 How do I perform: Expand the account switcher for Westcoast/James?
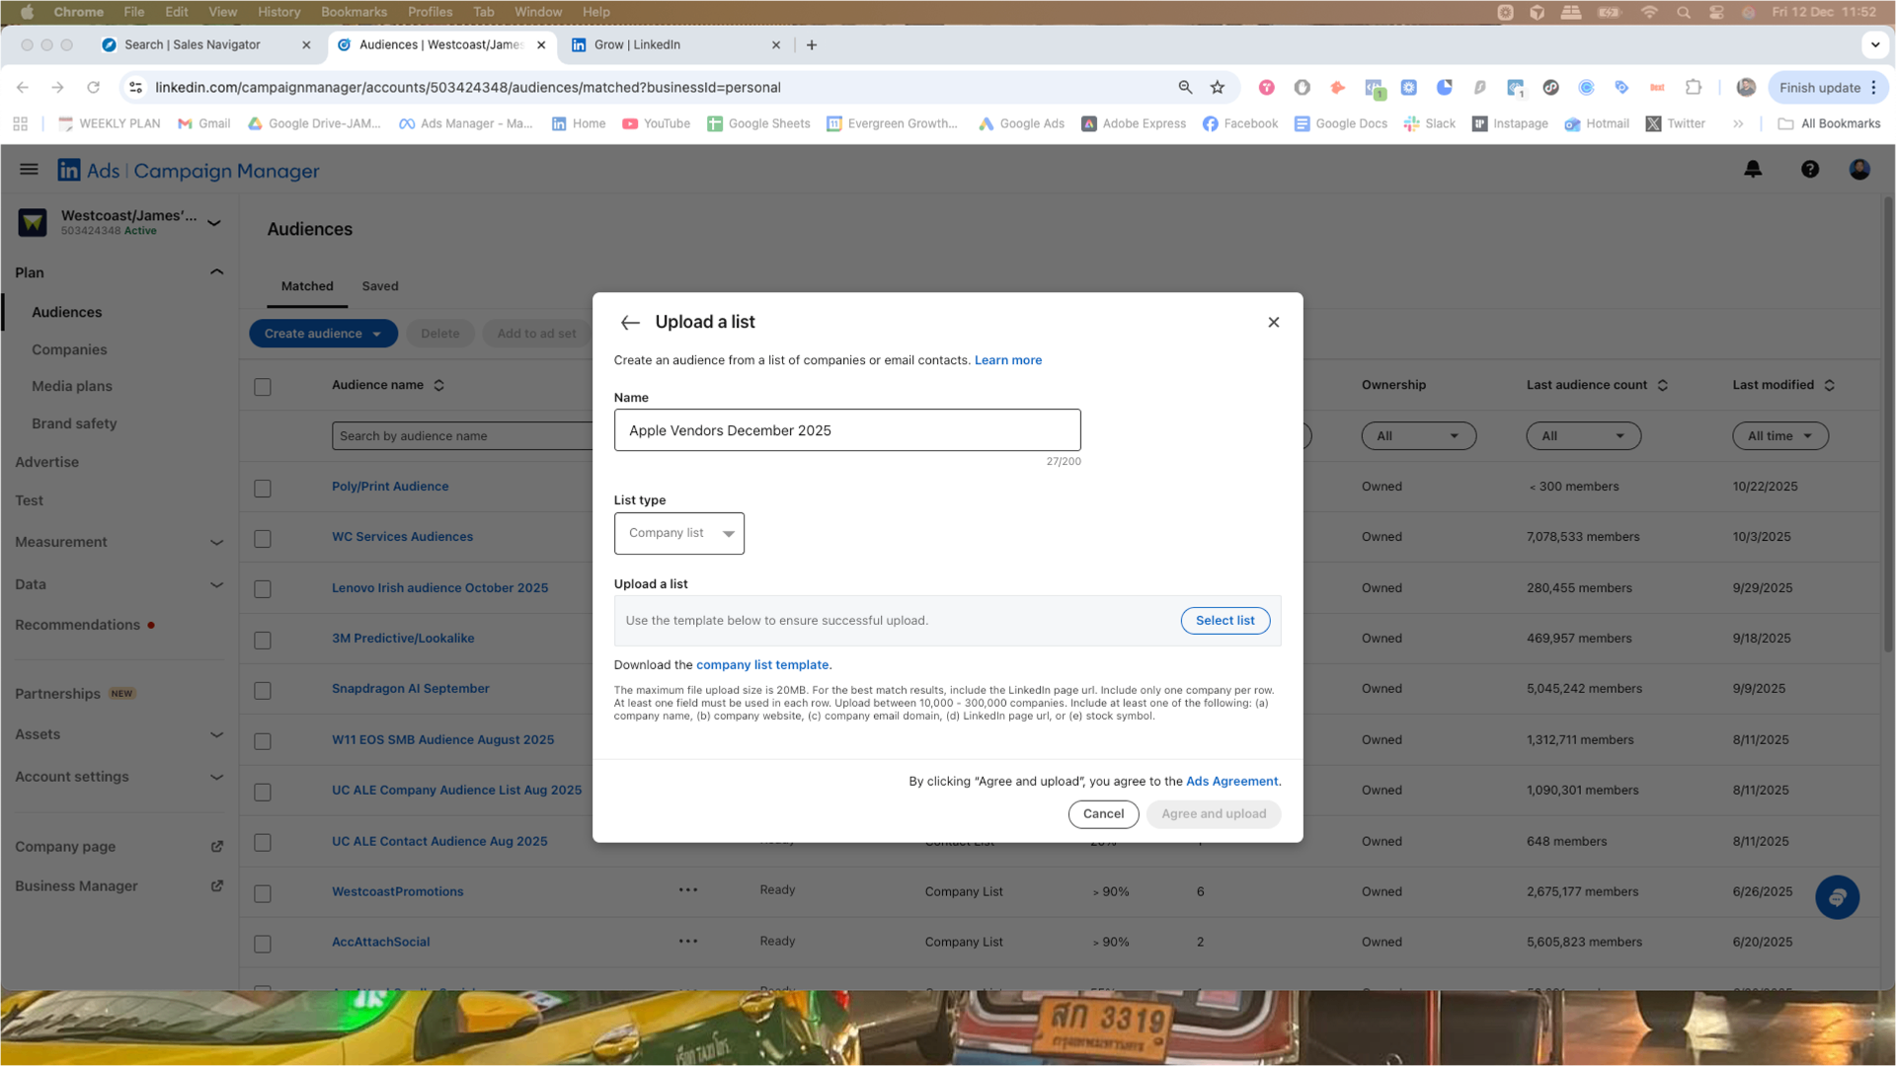click(214, 223)
